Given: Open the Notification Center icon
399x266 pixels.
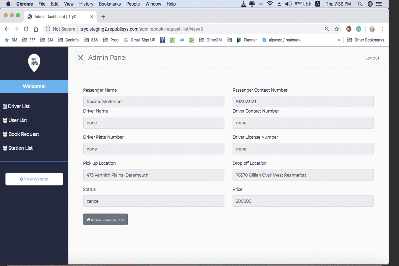Looking at the screenshot, I should (379, 4).
